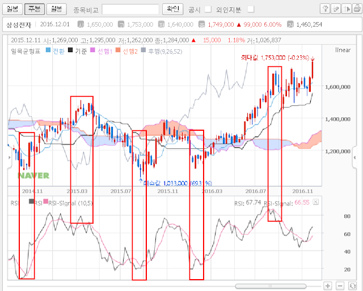
Task: Click the opening price icon next to 1,650,000
Action: [x=81, y=24]
